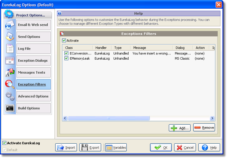The height and width of the screenshot is (158, 227).
Task: Click the 'You have insert a wrong...' message cell
Action: (152, 53)
